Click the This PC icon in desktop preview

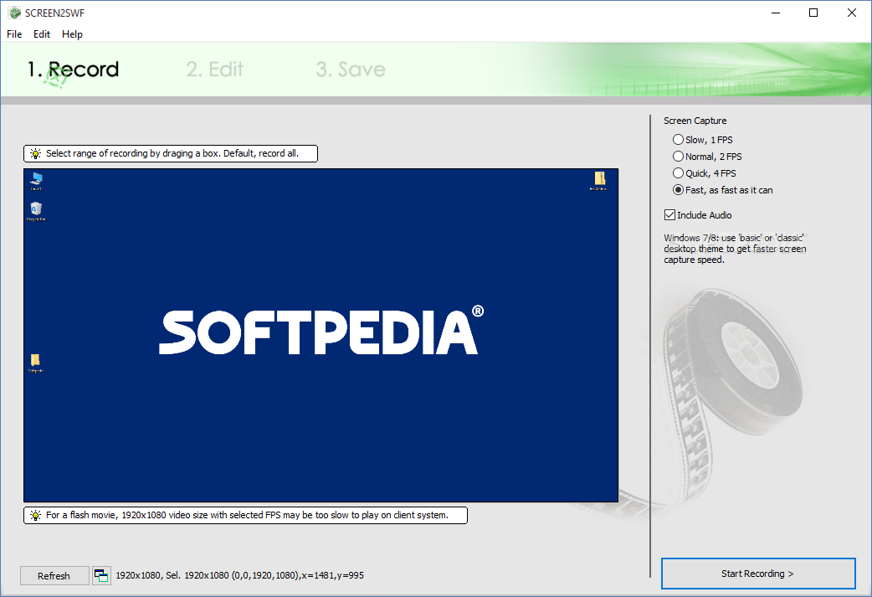(36, 180)
